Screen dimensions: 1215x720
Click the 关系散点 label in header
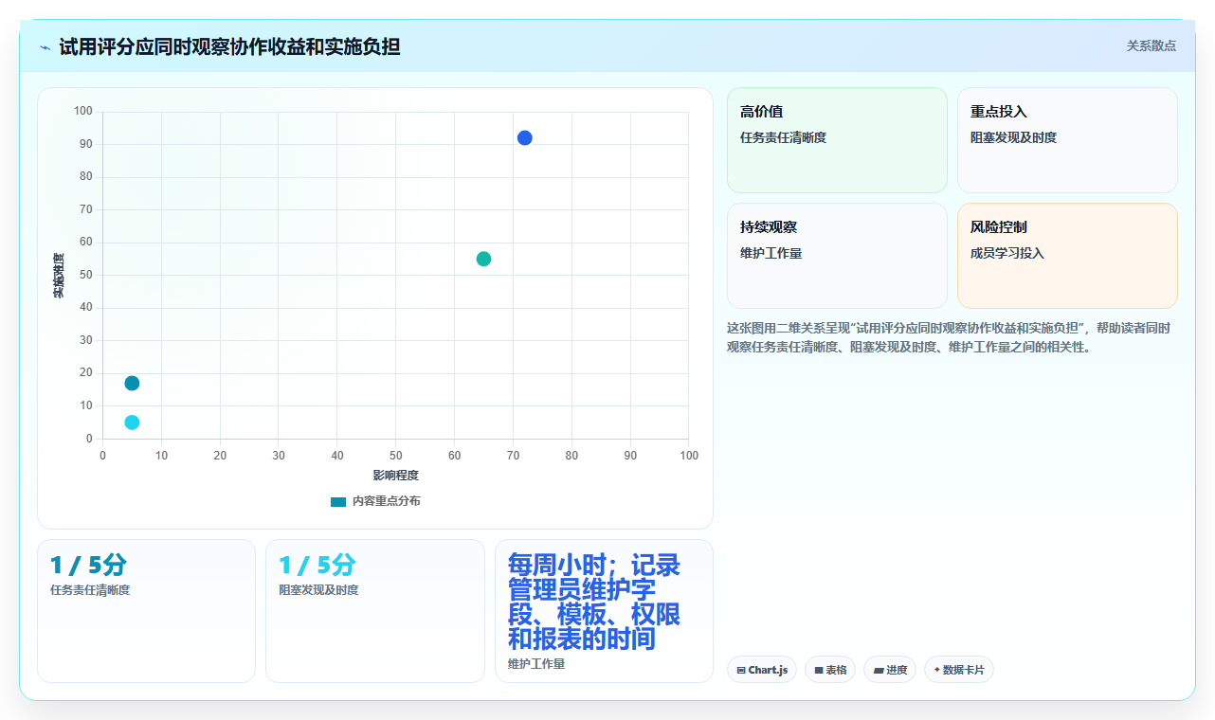[x=1151, y=45]
